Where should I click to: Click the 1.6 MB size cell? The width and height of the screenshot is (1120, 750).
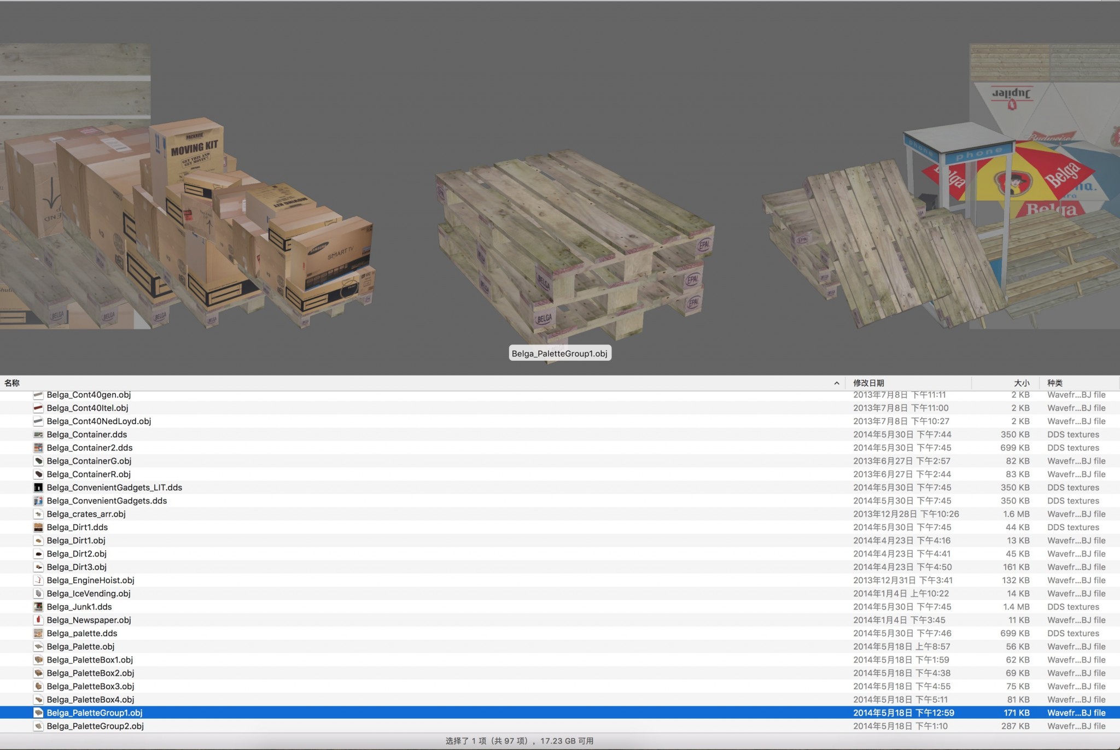click(x=1016, y=514)
